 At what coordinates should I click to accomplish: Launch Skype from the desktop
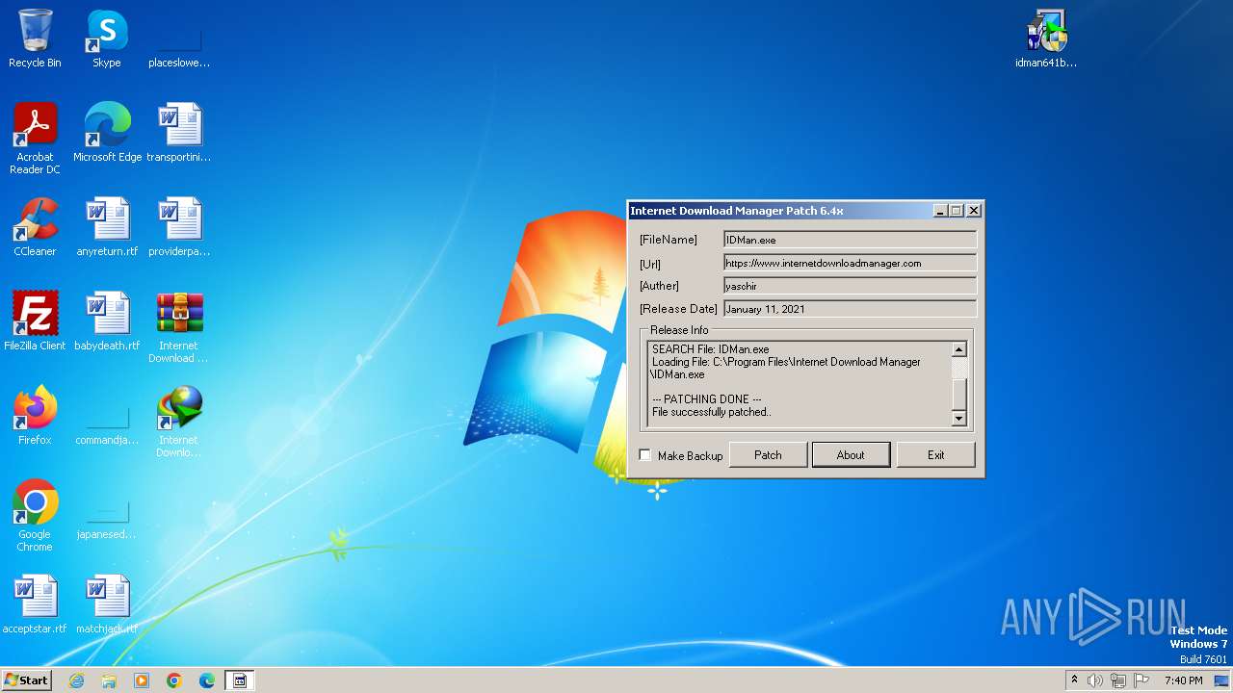tap(106, 38)
